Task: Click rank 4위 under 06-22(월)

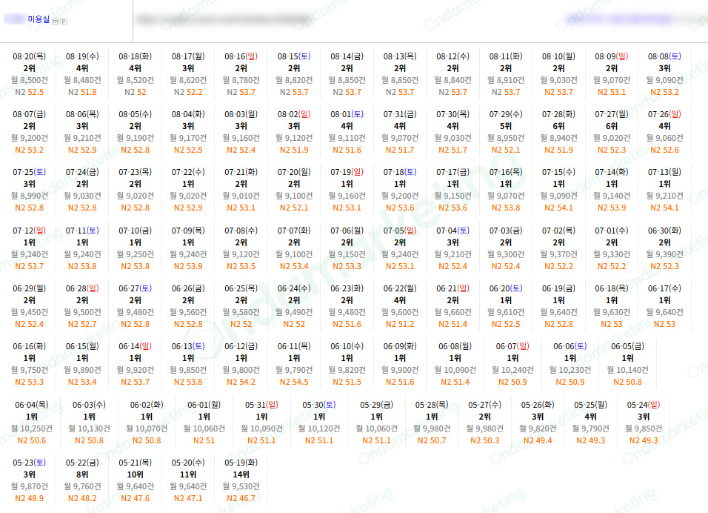Action: 400,300
